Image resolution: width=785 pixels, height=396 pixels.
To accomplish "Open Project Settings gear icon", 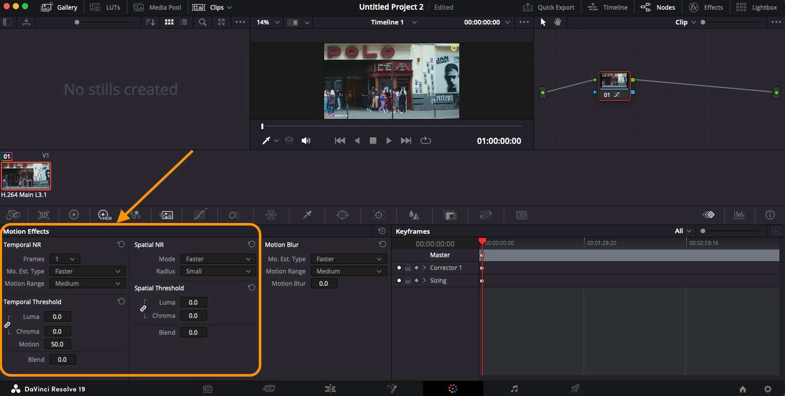I will tap(768, 389).
